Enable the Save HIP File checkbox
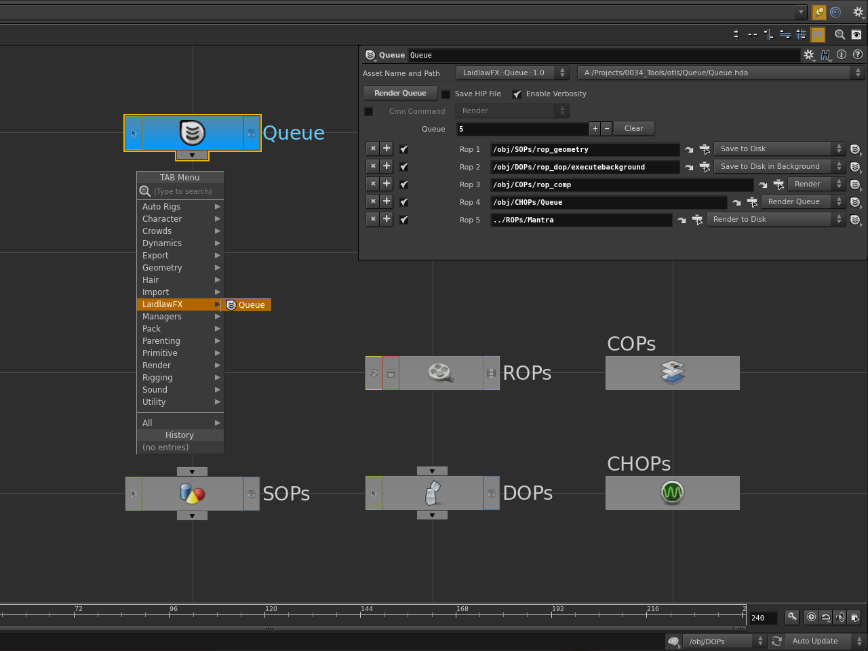Image resolution: width=868 pixels, height=651 pixels. pos(446,94)
